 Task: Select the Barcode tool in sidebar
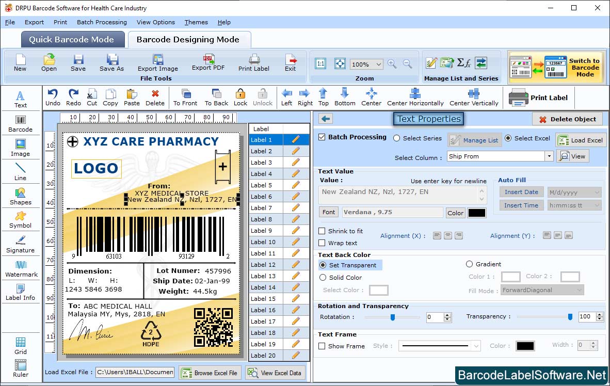tap(20, 124)
